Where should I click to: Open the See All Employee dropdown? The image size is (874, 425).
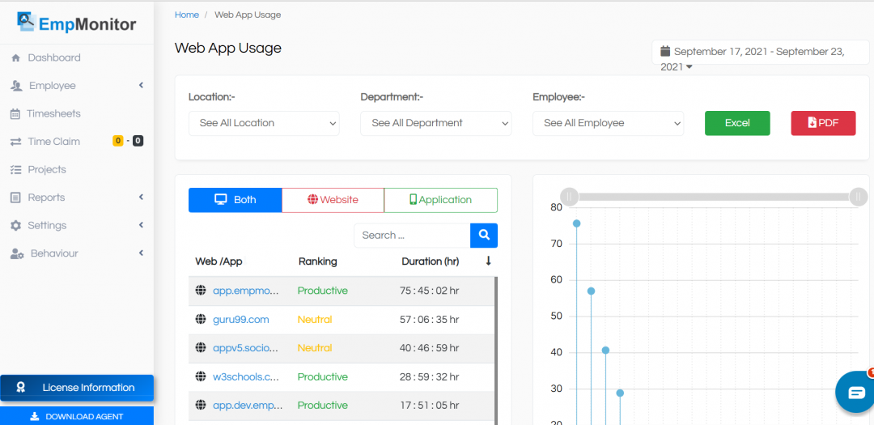pyautogui.click(x=608, y=123)
